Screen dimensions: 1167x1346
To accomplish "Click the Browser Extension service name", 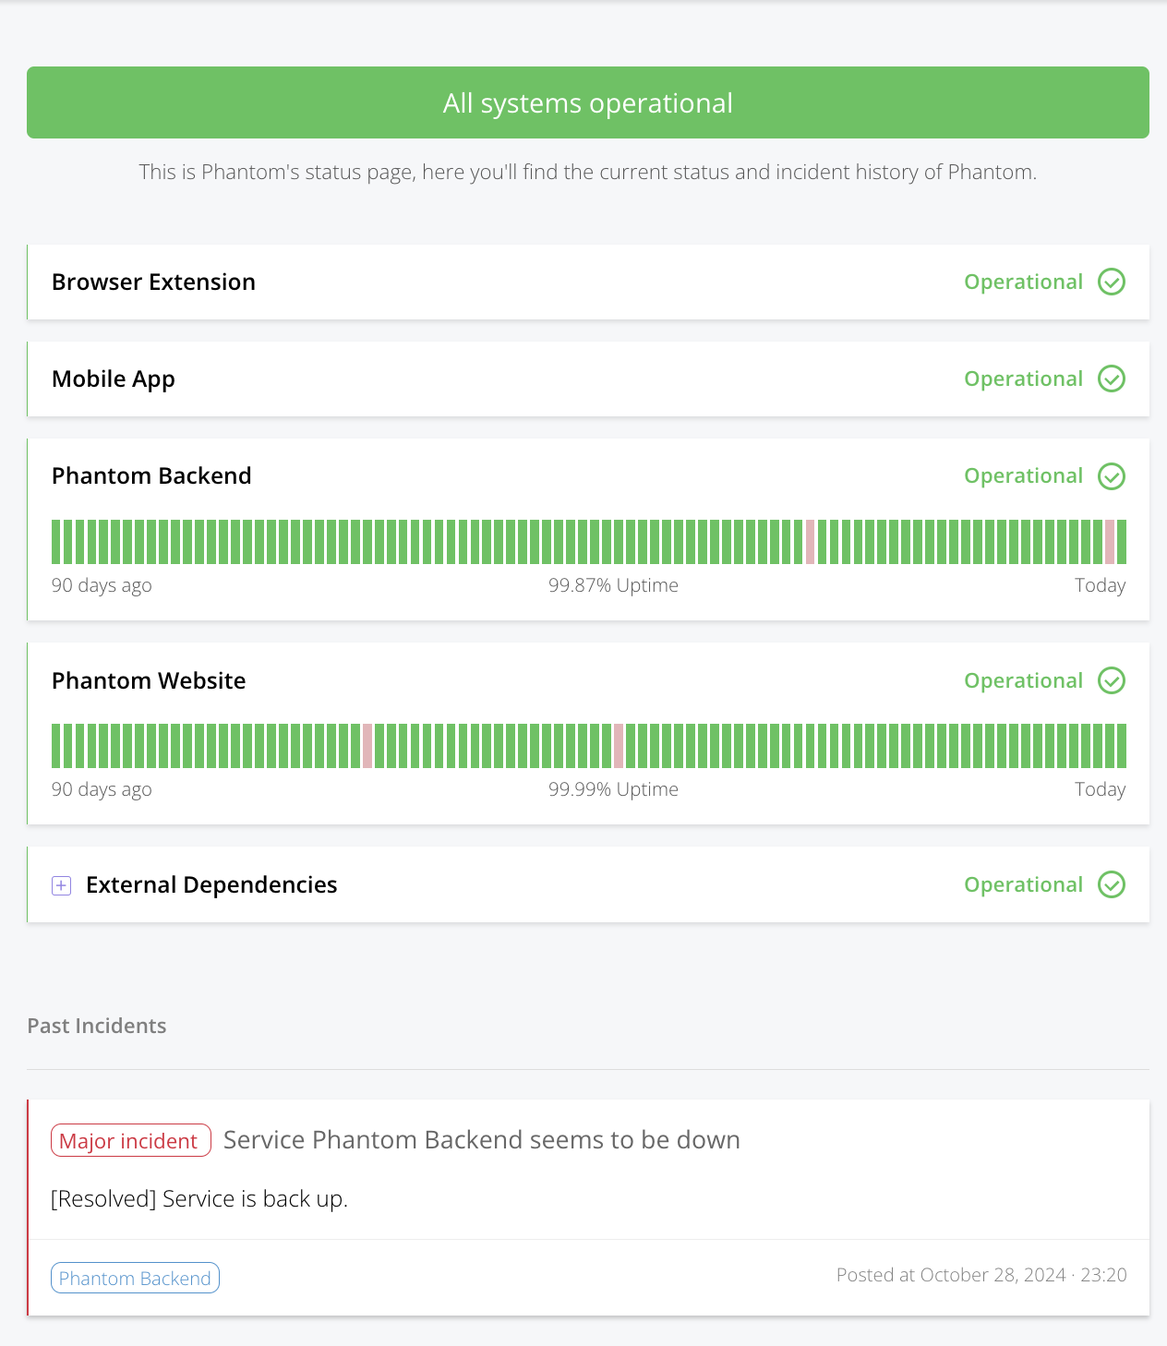I will pos(153,282).
